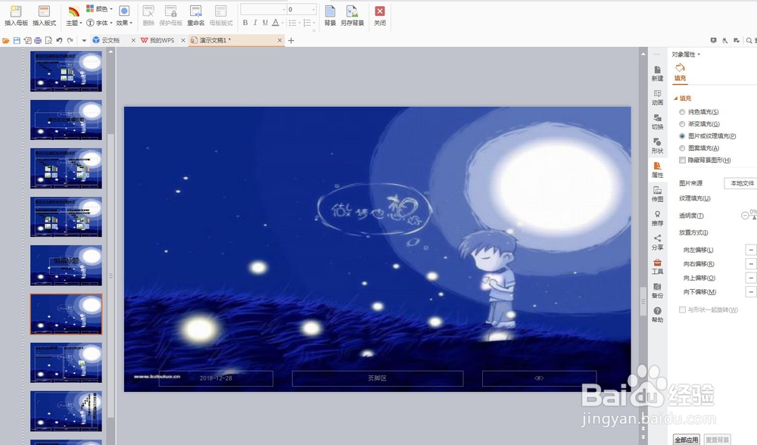Open the 颜色 (Colors) dropdown
Screen dimensions: 757x445
click(x=99, y=8)
